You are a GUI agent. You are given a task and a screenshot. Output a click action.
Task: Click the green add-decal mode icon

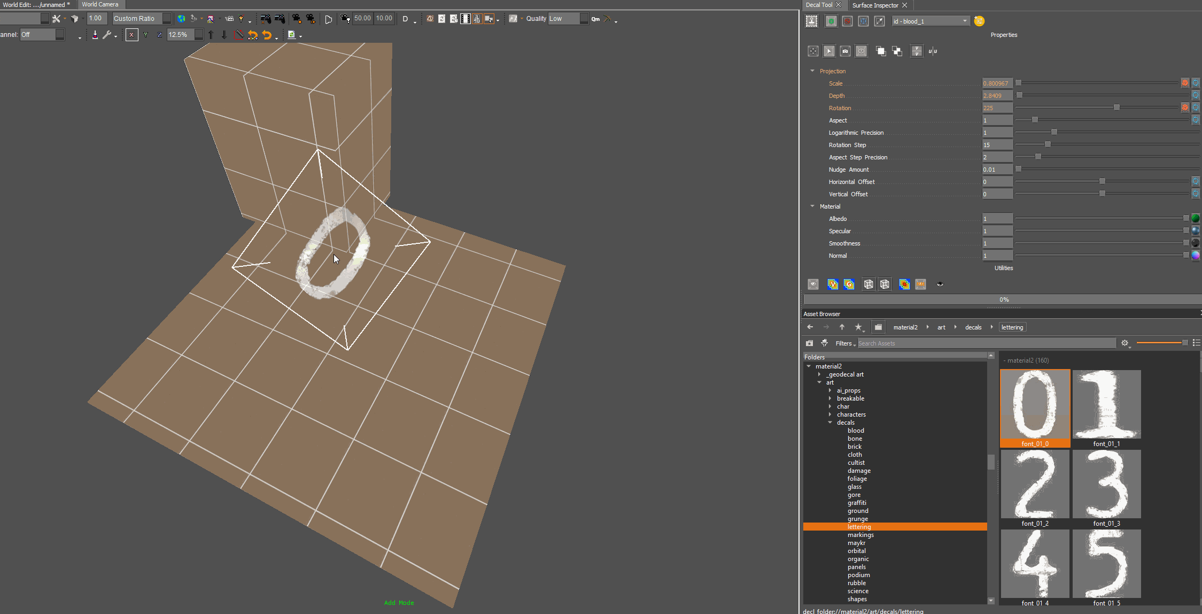click(x=831, y=21)
